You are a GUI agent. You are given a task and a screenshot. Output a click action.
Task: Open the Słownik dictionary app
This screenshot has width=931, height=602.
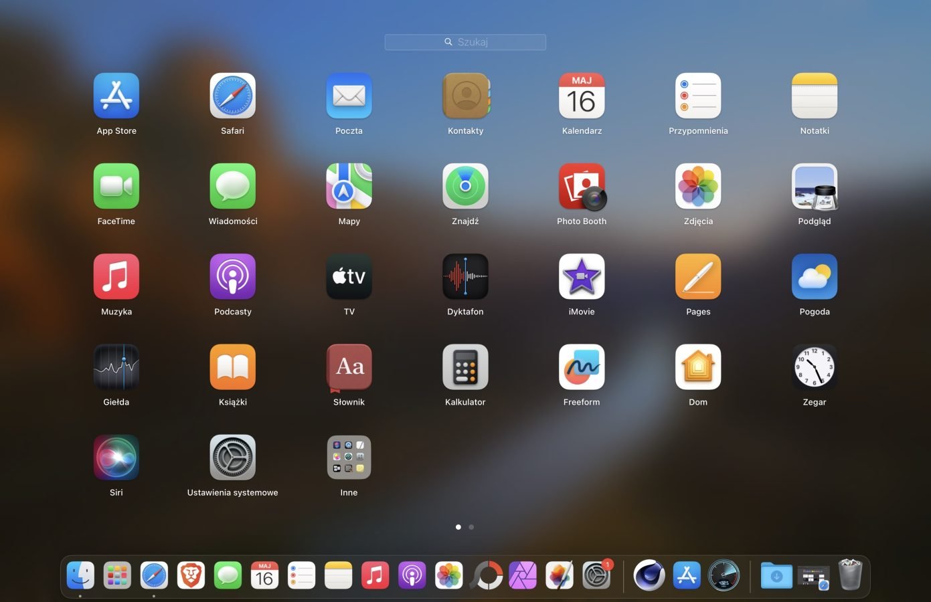[349, 367]
